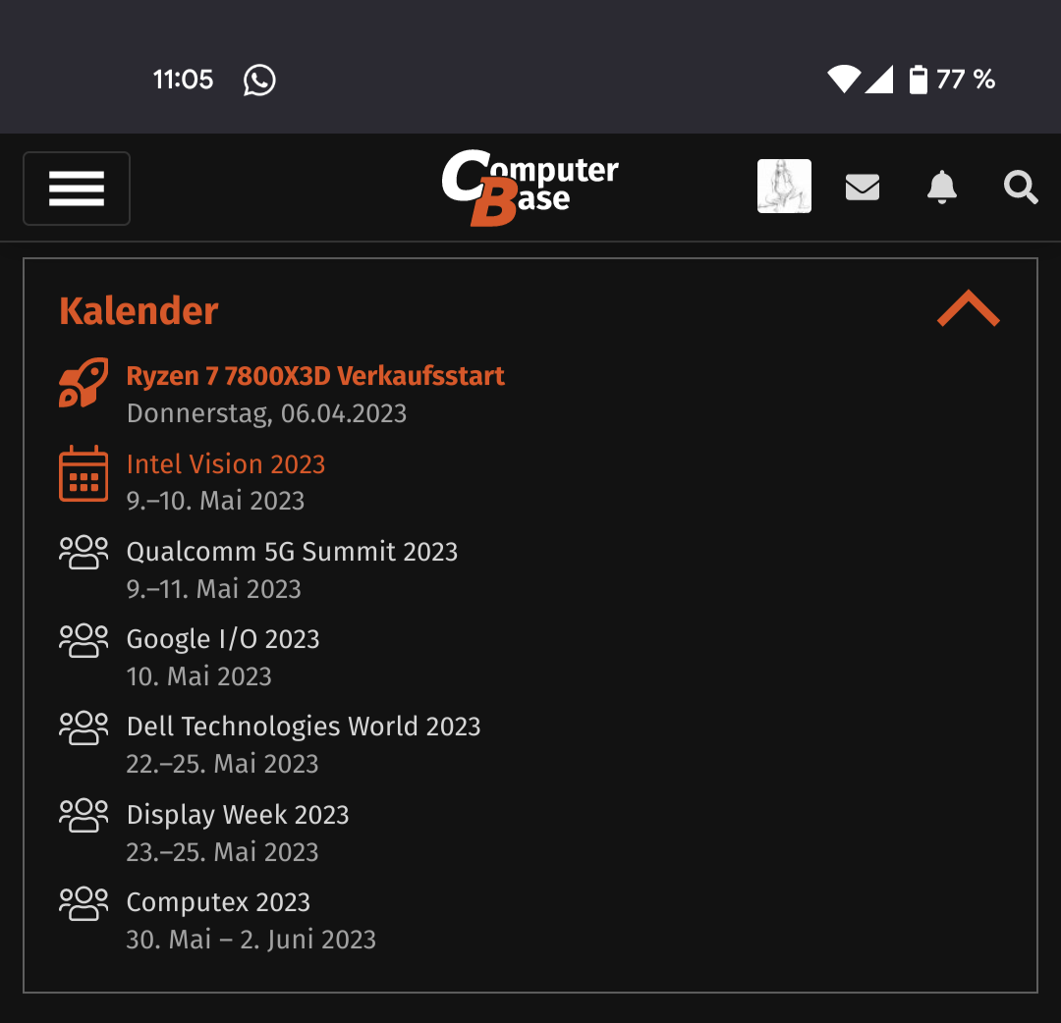Screen dimensions: 1061x1023
Task: Open the hamburger navigation menu
Action: click(76, 188)
